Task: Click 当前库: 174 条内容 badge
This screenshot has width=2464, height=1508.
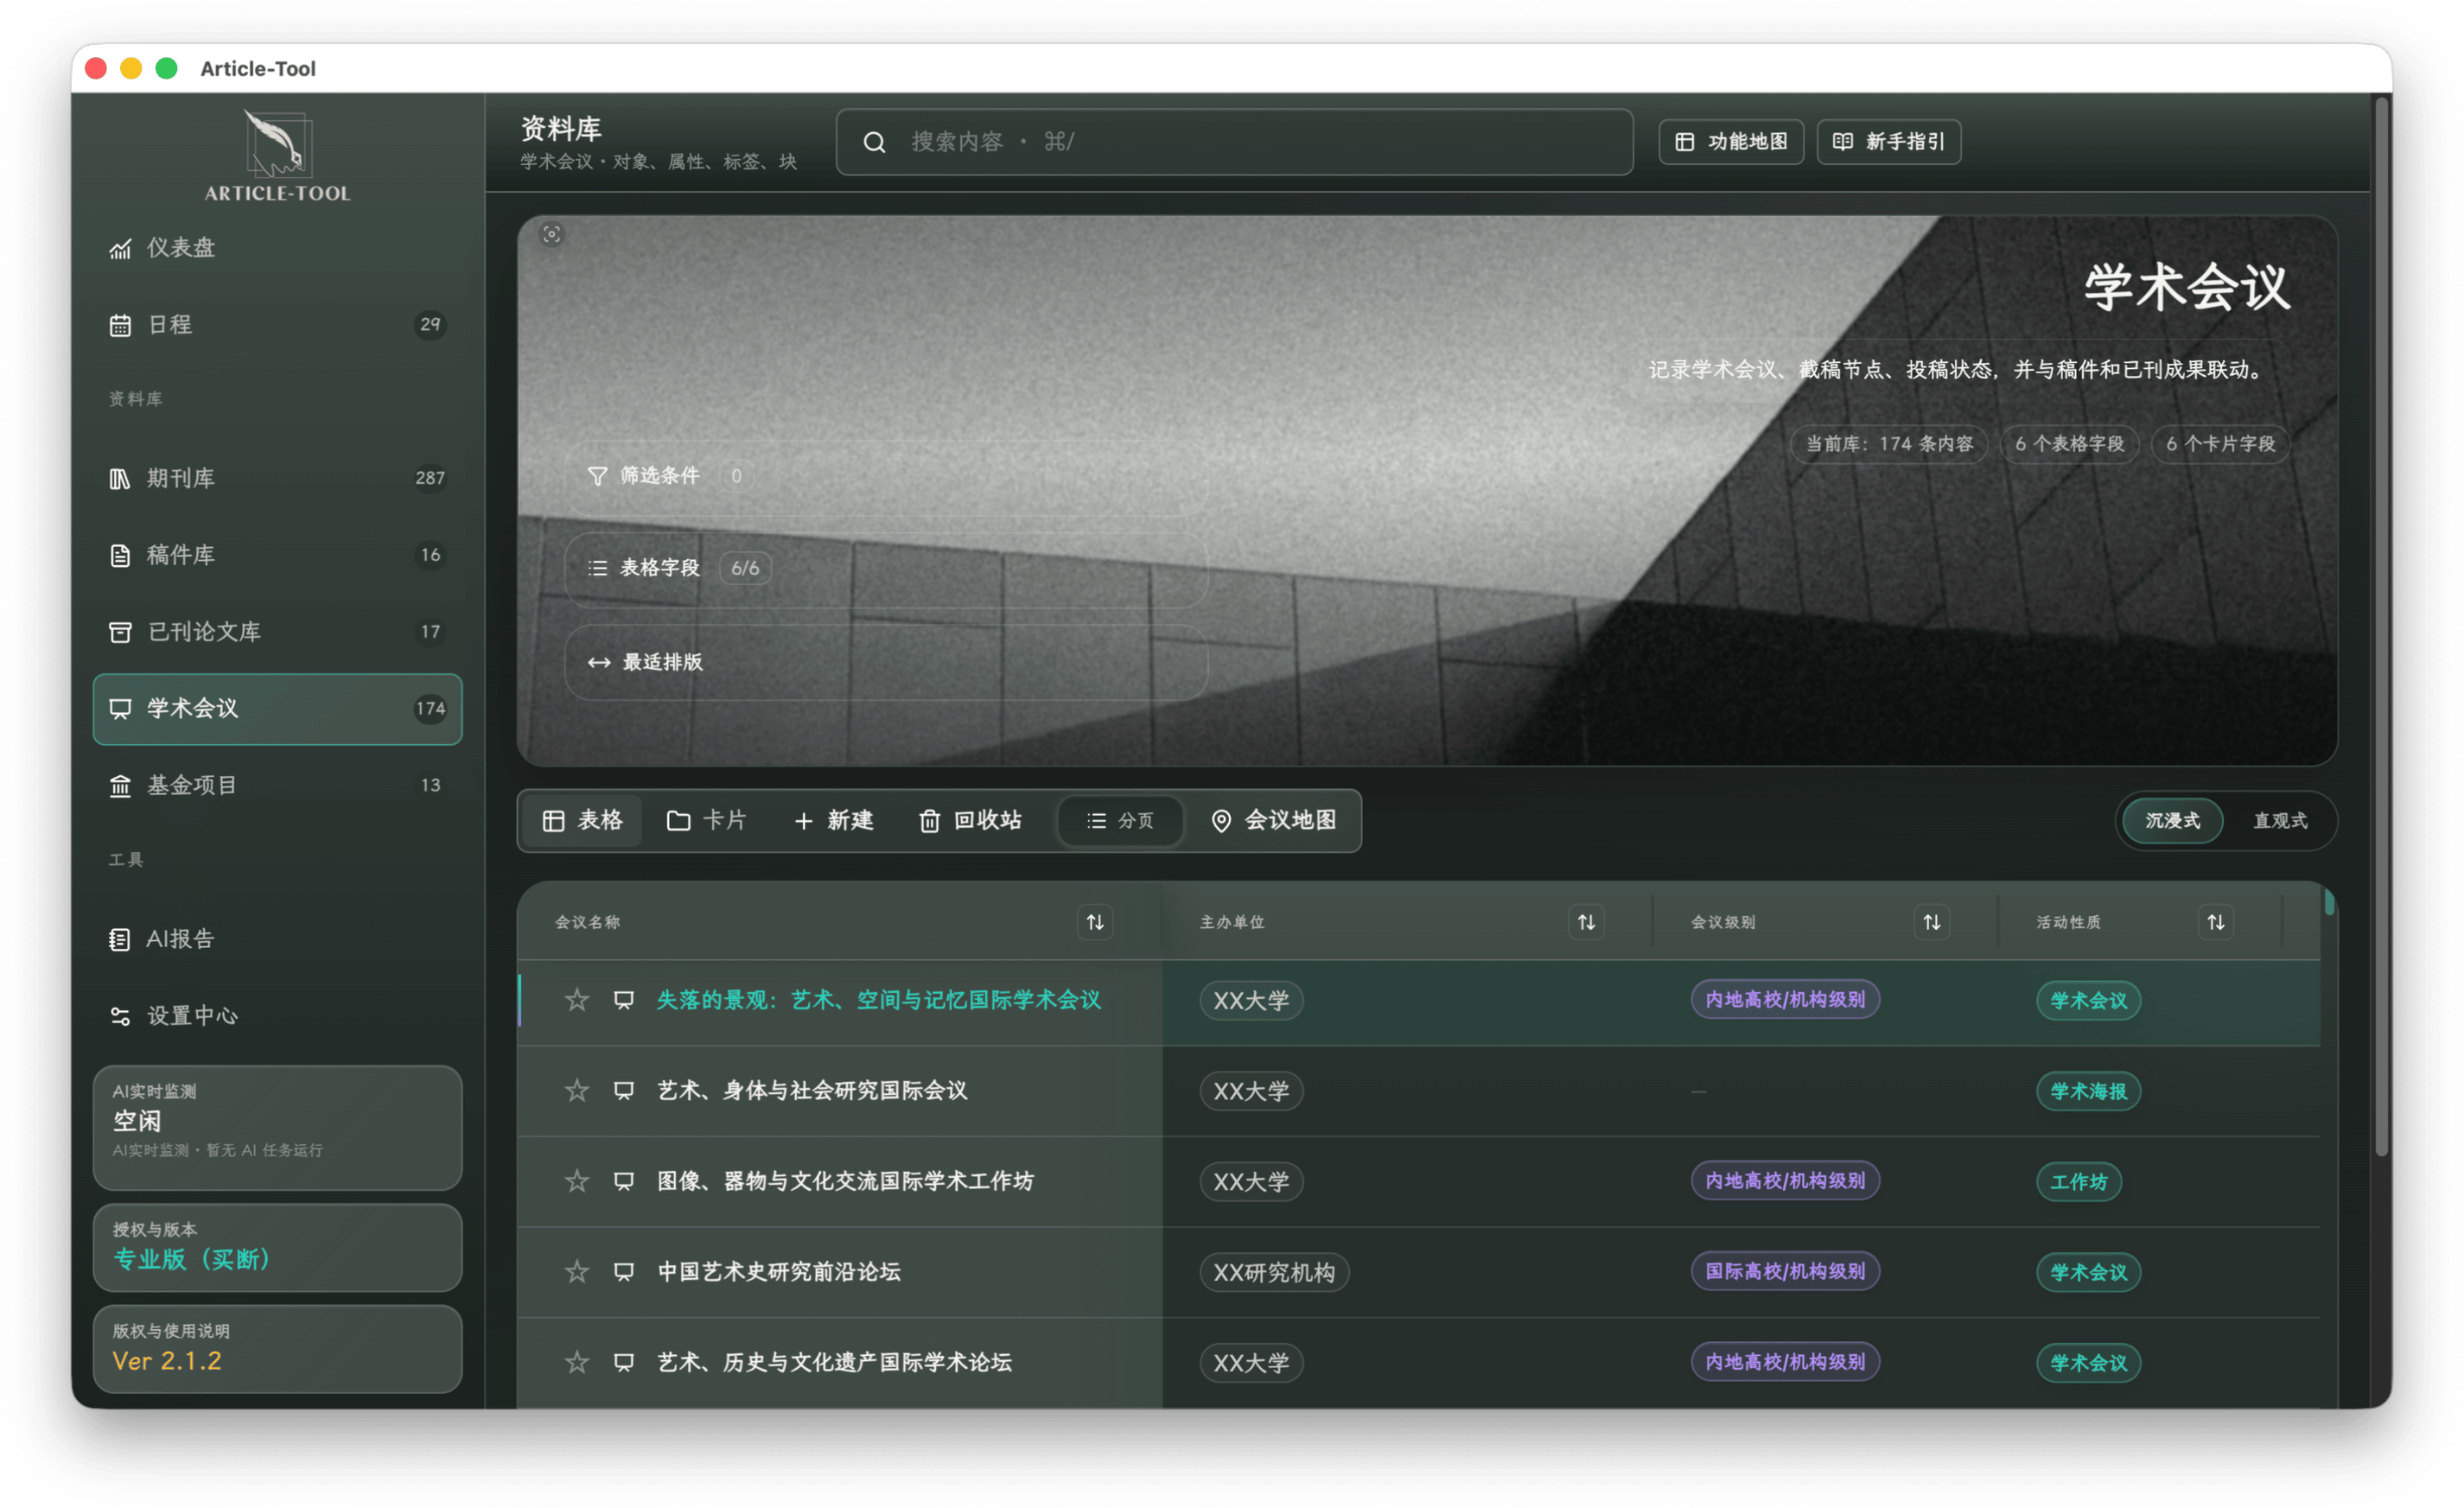Action: pos(1888,444)
